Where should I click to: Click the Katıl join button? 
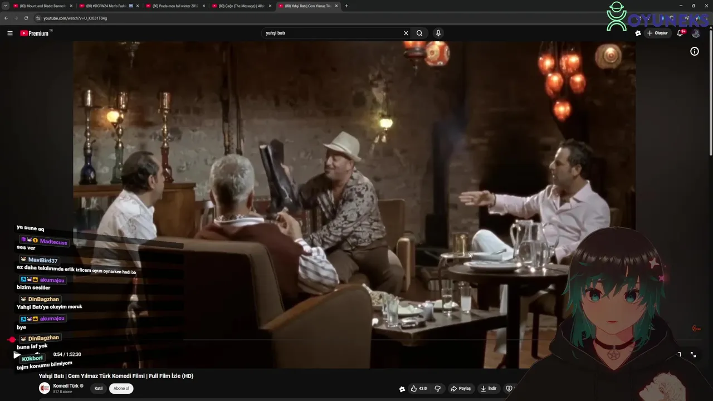99,388
